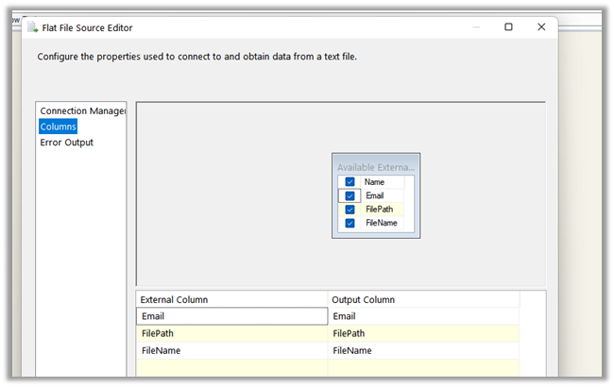Edit the Email output column name
Screen dimensions: 614x387
click(x=422, y=316)
